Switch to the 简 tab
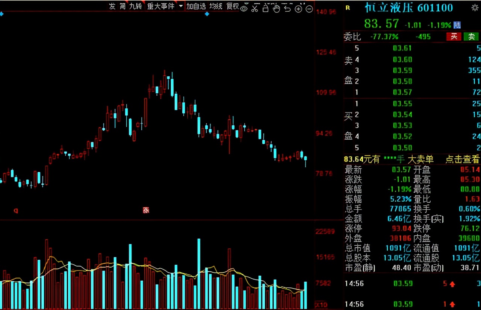This screenshot has height=310, width=481. 123,6
